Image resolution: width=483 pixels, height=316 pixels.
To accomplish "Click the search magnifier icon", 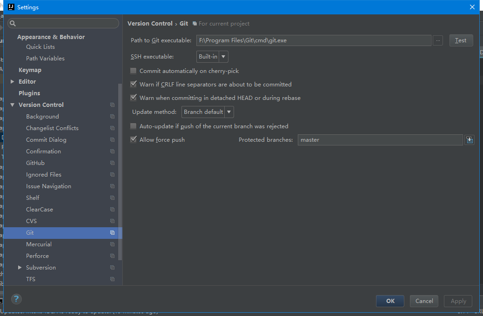I will click(13, 23).
